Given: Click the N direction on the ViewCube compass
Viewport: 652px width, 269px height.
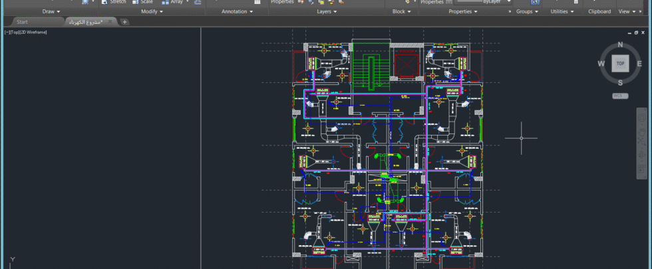Looking at the screenshot, I should (x=620, y=45).
